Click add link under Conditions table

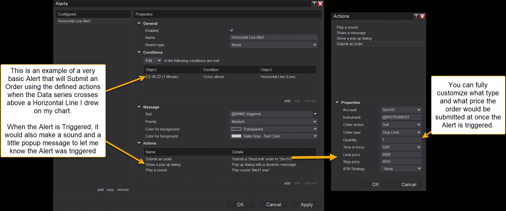(x=287, y=101)
